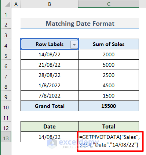The height and width of the screenshot is (155, 146).
Task: Select cell with date 28/08/22
Action: pyautogui.click(x=50, y=75)
